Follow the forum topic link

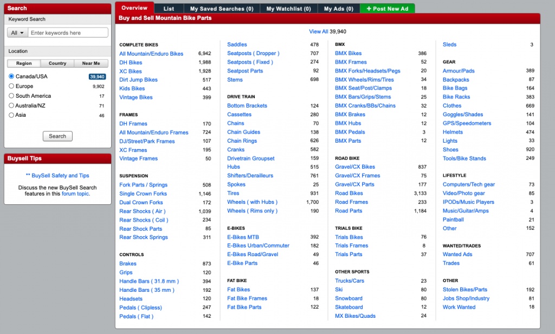75,193
